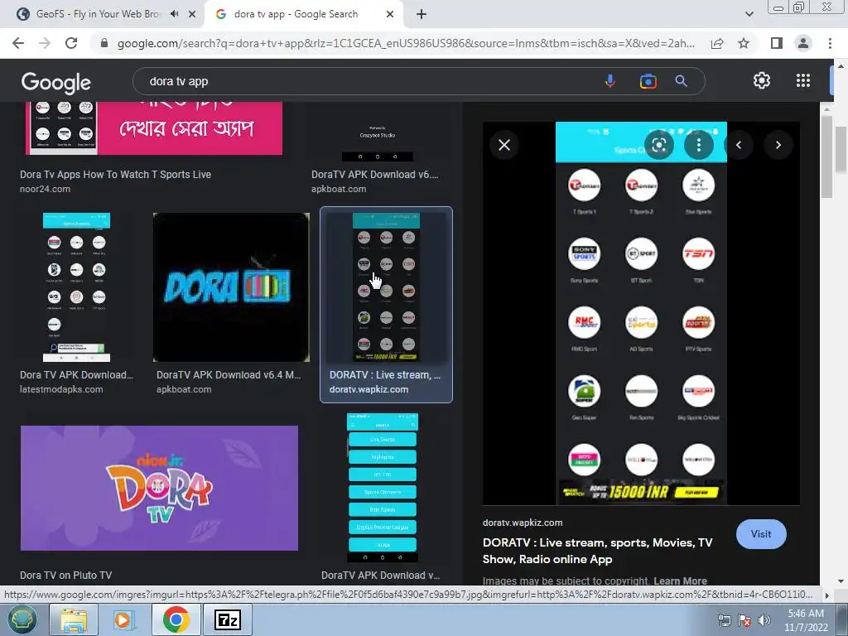Search by image using the camera icon

[648, 81]
